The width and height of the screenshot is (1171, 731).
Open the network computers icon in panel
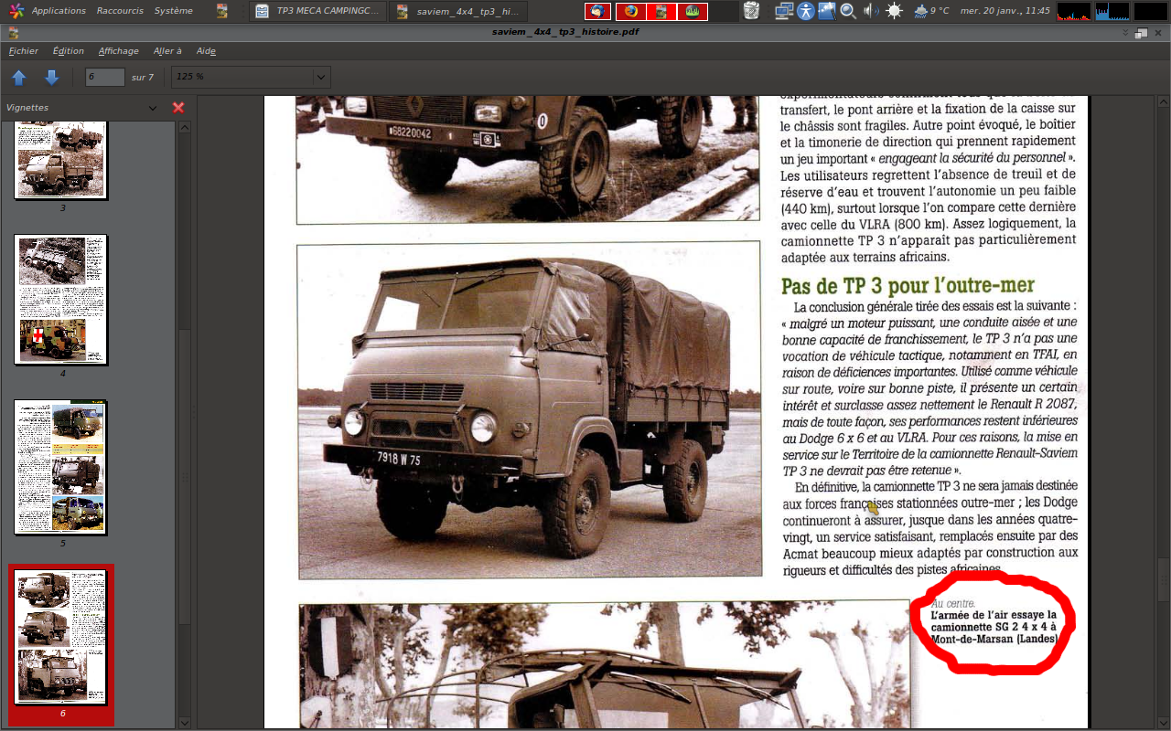click(x=783, y=11)
